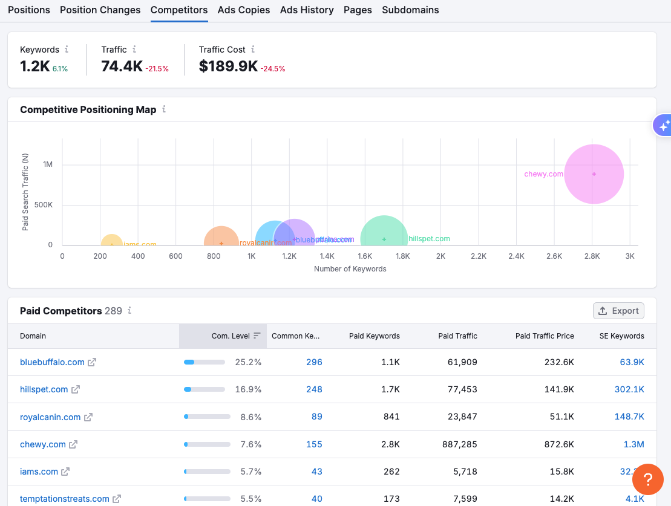Viewport: 671px width, 506px height.
Task: Open the hillspet.com domain link
Action: coord(44,389)
